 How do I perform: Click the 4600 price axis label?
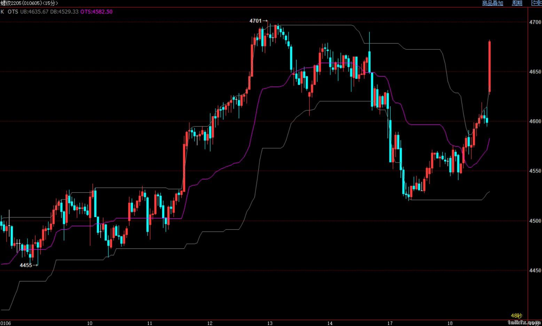[x=535, y=121]
